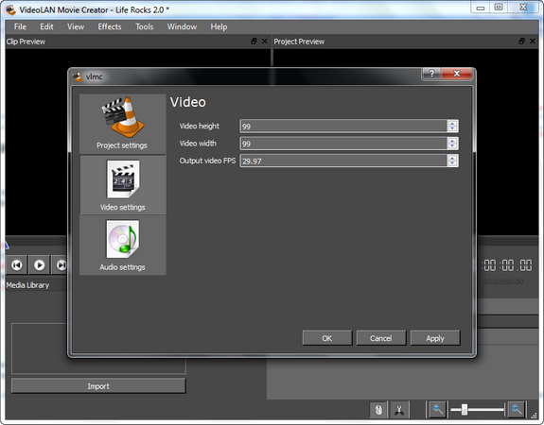Open the Tools menu

click(x=145, y=26)
